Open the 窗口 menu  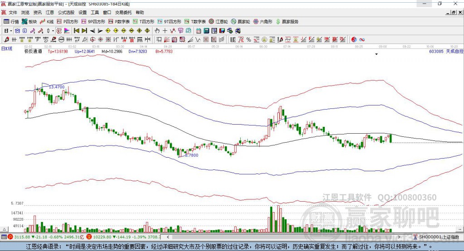pyautogui.click(x=107, y=12)
